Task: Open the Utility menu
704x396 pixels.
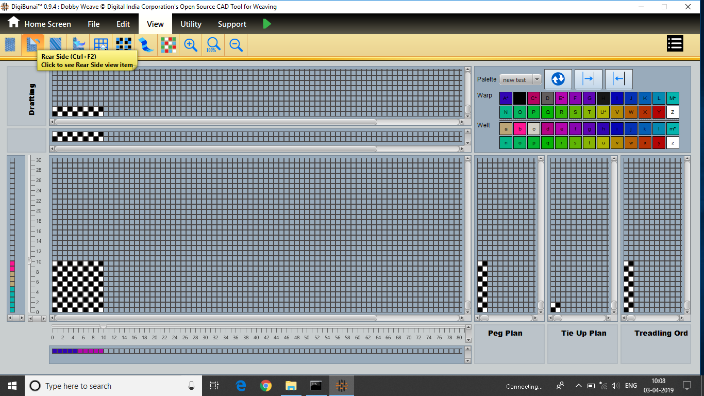Action: click(x=191, y=24)
